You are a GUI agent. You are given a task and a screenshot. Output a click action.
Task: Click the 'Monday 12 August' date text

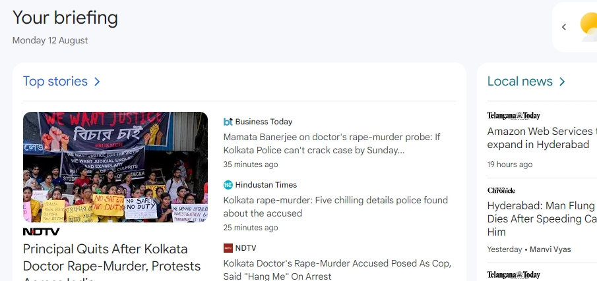(50, 40)
